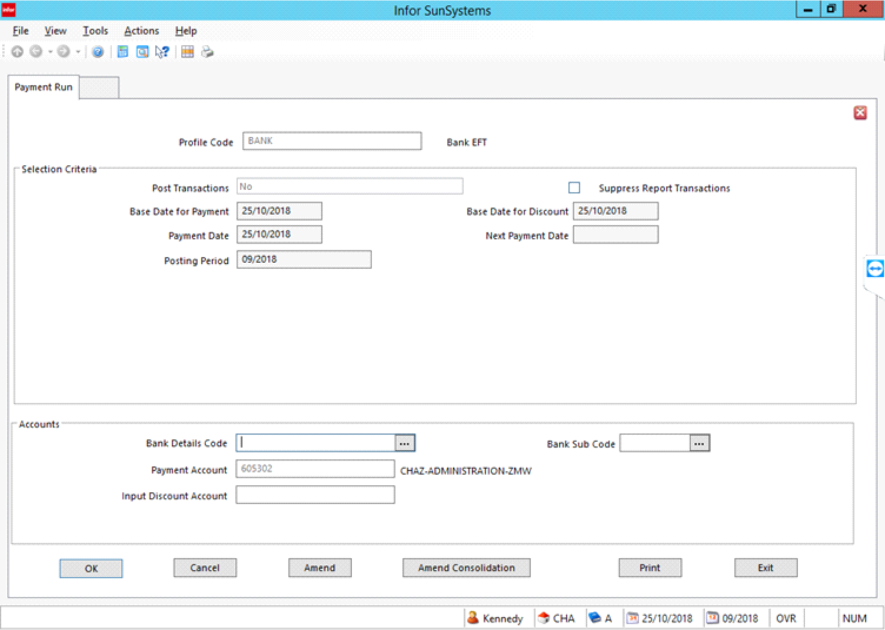885x630 pixels.
Task: Click the Amend Consolidation button
Action: click(466, 568)
